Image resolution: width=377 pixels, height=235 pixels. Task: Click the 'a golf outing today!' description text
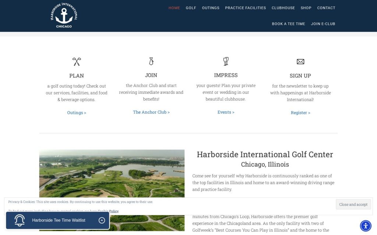(77, 93)
